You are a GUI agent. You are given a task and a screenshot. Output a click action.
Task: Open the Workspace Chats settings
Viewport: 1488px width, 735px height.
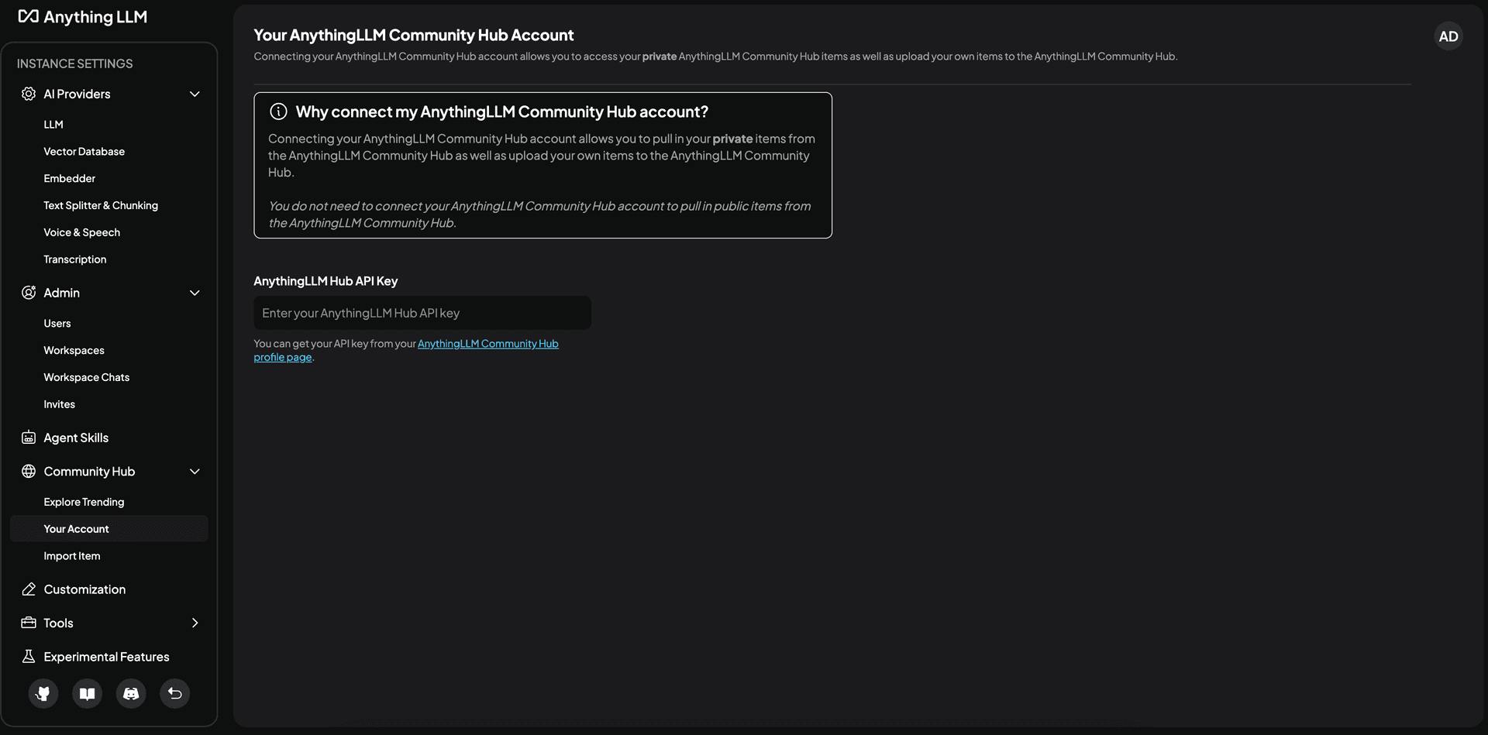pyautogui.click(x=86, y=377)
